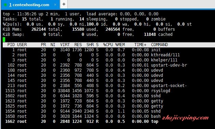Select the kthreadd/111 process name
The image size is (215, 129).
165,55
